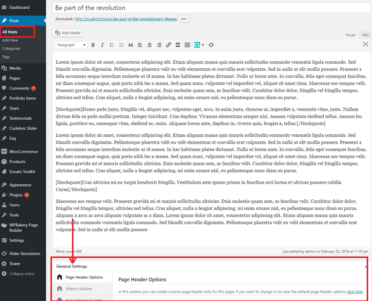Open the Appearance menu
This screenshot has height=301, width=372.
23,185
